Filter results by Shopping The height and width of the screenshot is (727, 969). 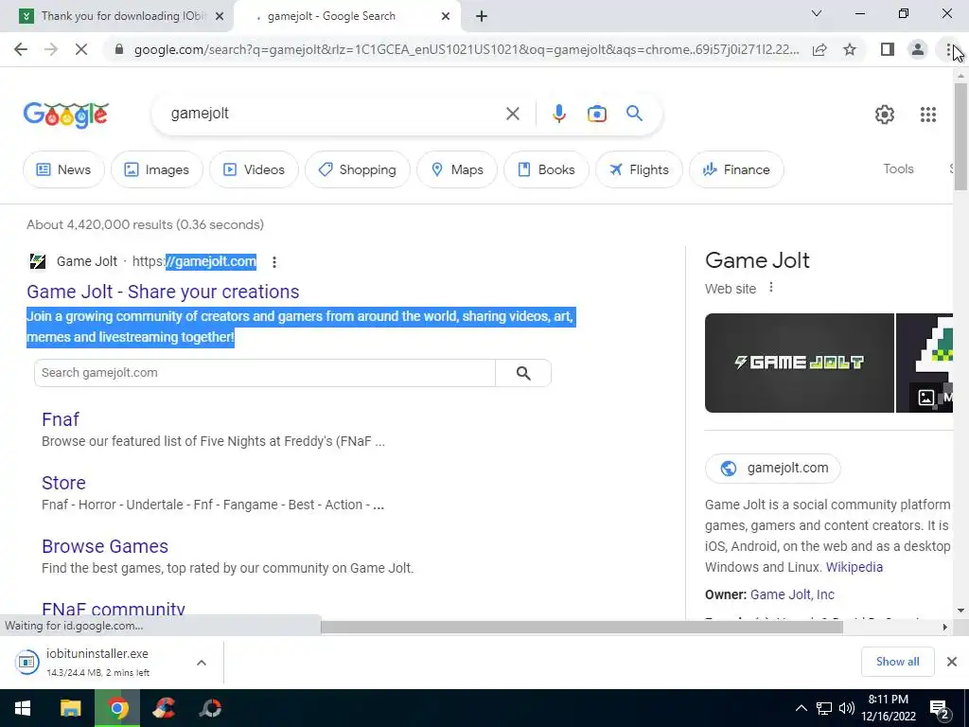pos(357,169)
